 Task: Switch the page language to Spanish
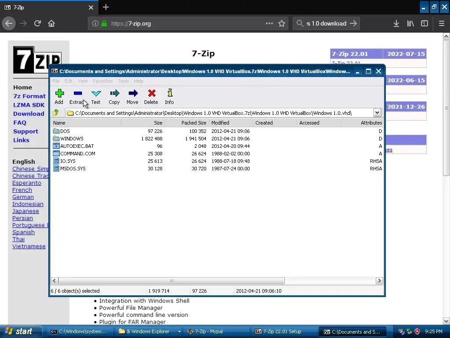pos(24,232)
